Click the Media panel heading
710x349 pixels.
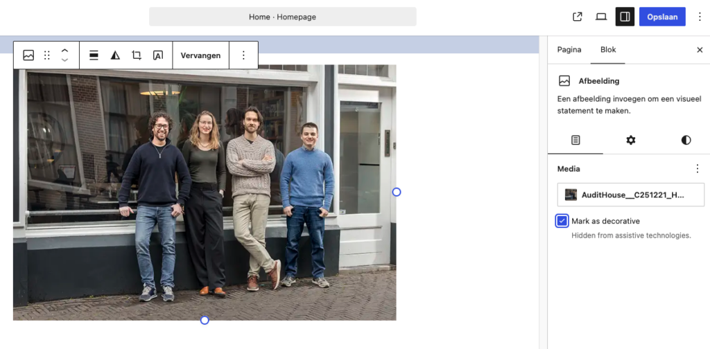(569, 169)
